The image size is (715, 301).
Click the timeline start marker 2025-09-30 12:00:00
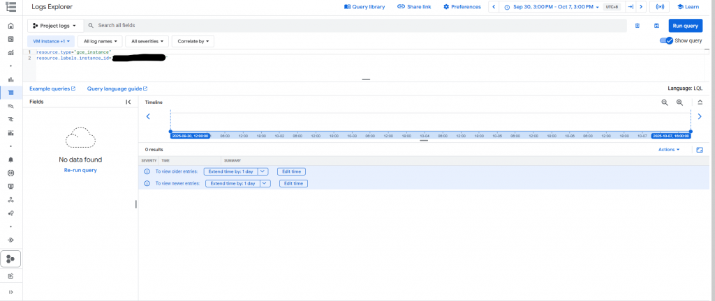[190, 135]
